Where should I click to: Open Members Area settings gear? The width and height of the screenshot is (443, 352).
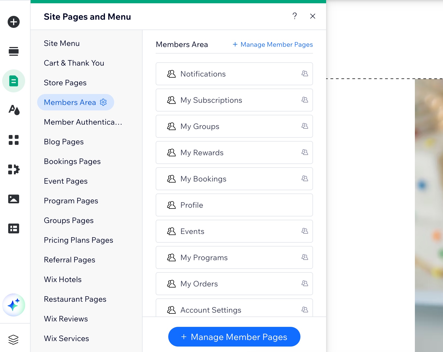point(103,102)
